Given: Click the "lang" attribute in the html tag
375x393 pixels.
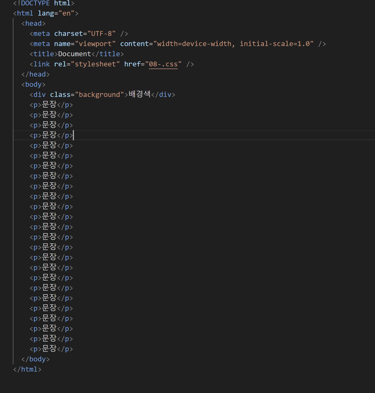Looking at the screenshot, I should [x=46, y=13].
